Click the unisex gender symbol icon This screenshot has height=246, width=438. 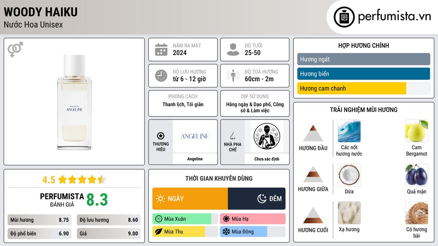[15, 50]
